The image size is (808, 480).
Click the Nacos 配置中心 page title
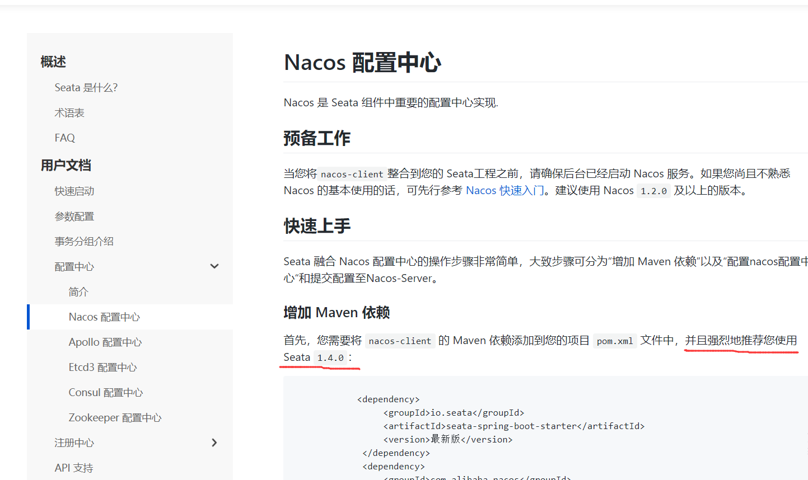362,62
